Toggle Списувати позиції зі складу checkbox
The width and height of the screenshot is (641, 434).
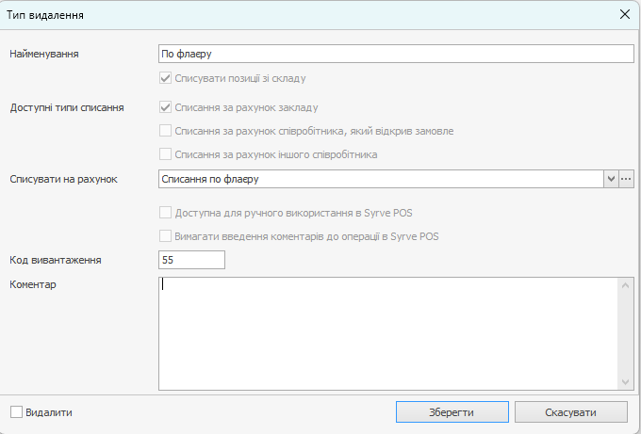166,78
